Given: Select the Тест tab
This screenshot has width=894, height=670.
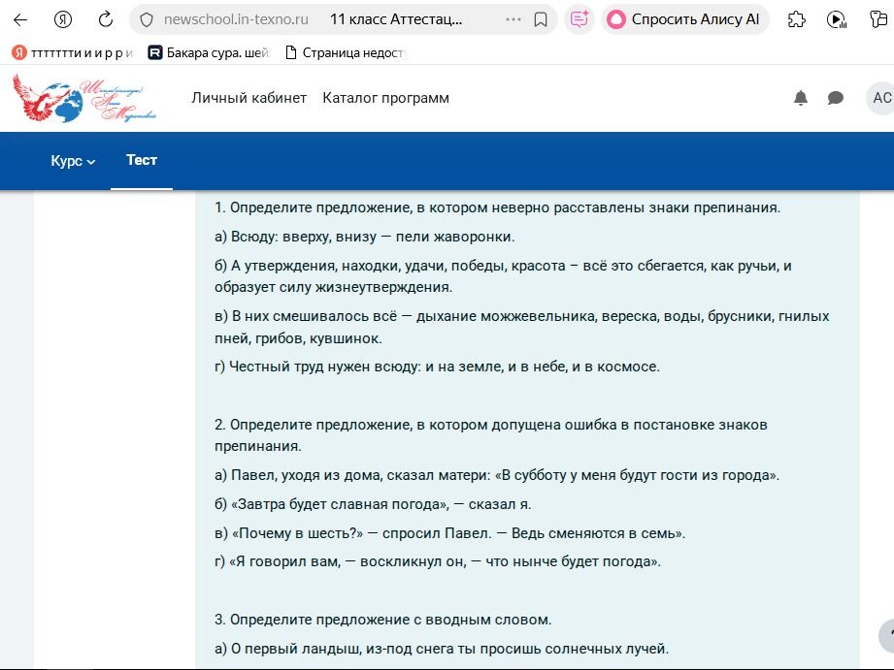Looking at the screenshot, I should [142, 160].
